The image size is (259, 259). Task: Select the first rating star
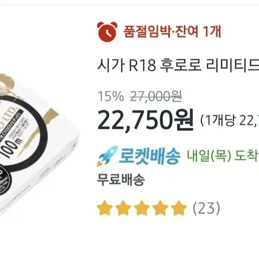[x=105, y=208]
